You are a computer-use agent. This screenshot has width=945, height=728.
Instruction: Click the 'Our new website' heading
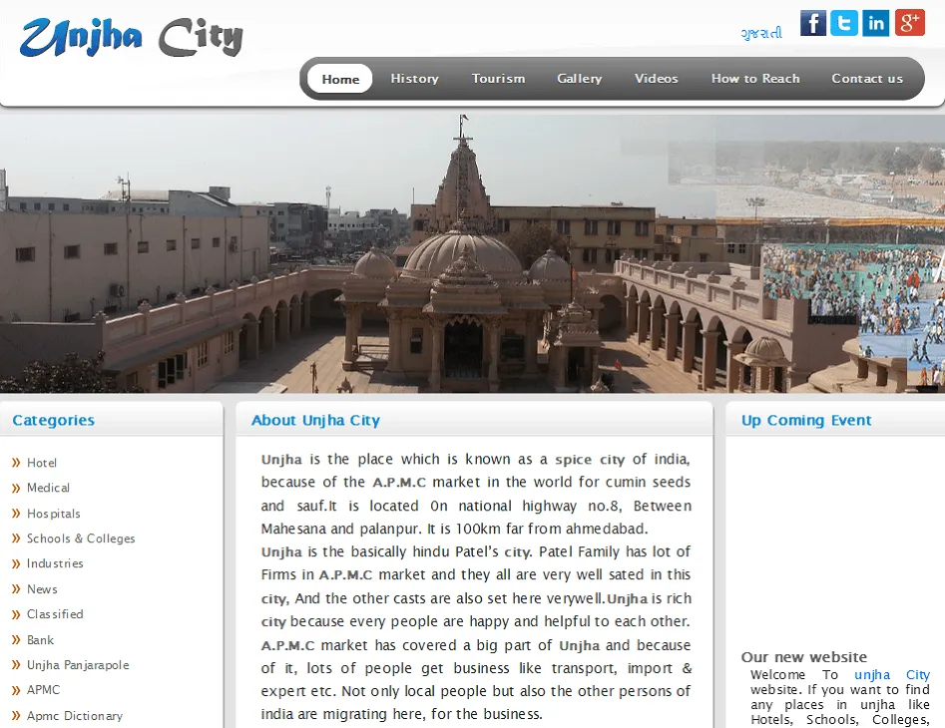(804, 657)
